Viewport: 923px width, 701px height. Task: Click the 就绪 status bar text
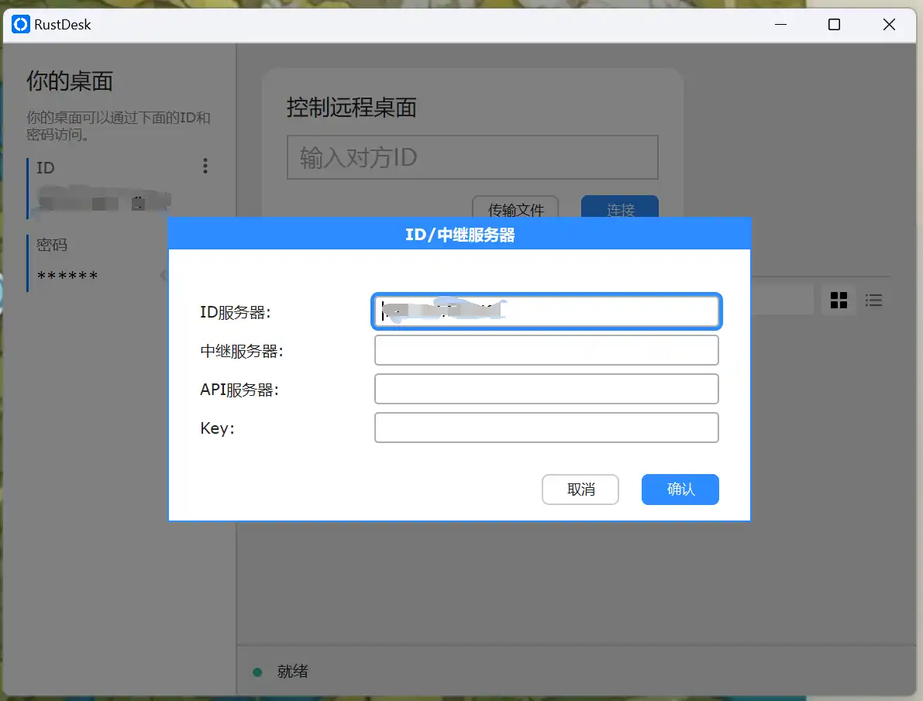pyautogui.click(x=291, y=672)
